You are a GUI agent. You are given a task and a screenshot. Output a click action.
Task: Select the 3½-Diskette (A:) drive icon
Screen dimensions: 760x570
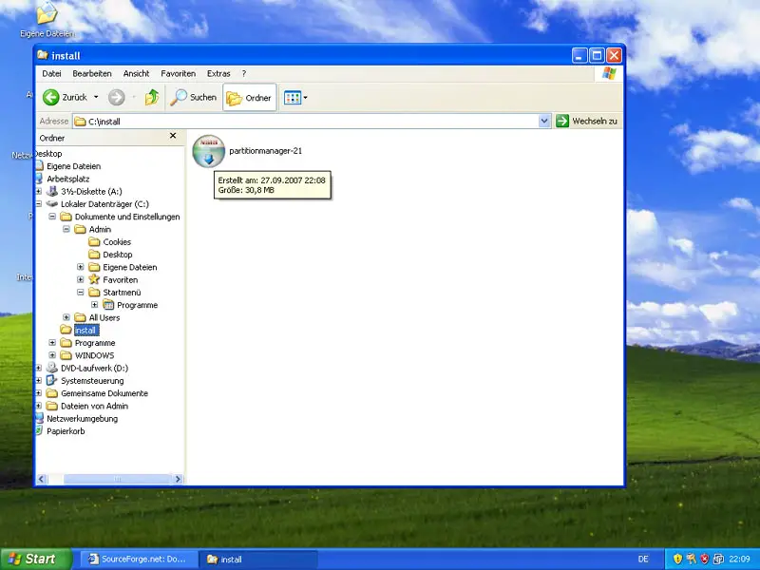pos(52,191)
